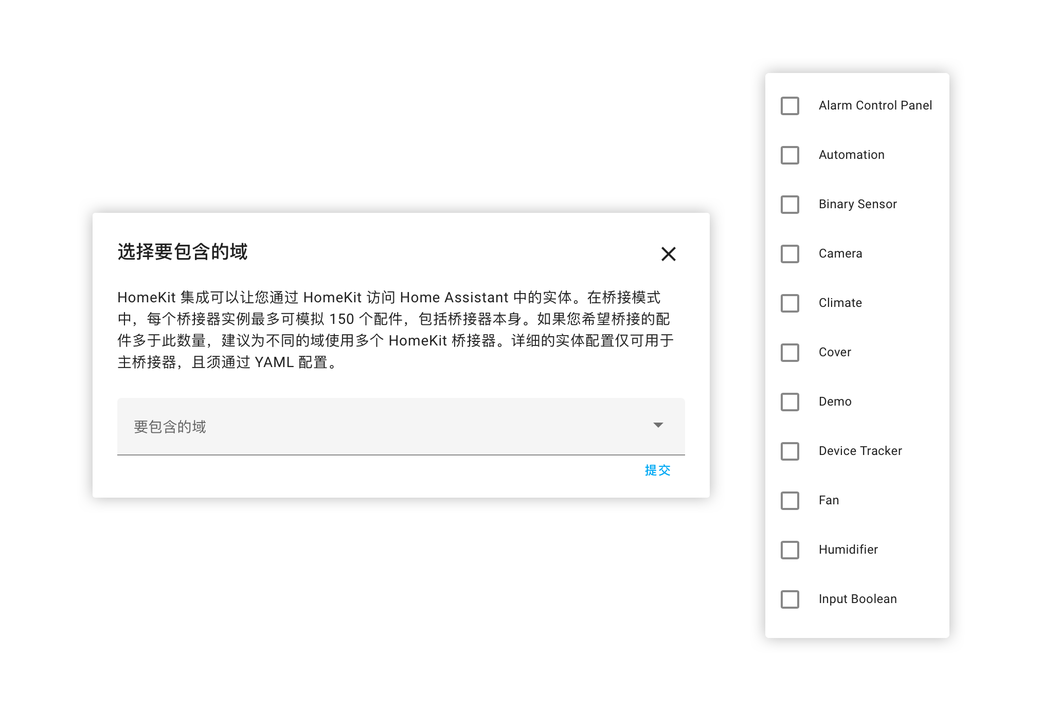The image size is (1042, 711).
Task: Select the Input Boolean domain icon
Action: (x=791, y=599)
